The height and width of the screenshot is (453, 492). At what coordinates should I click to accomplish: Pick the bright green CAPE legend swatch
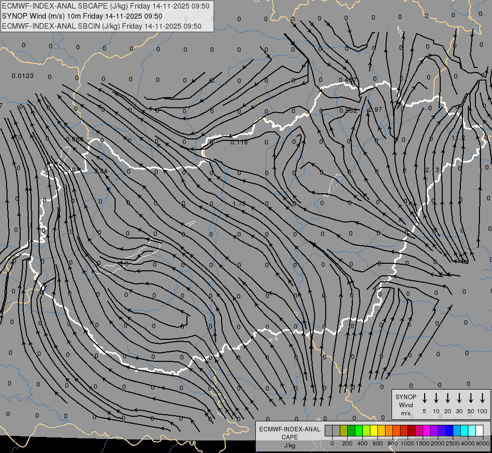coord(359,430)
